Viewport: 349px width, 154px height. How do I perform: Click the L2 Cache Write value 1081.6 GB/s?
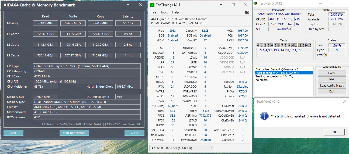coord(73,45)
